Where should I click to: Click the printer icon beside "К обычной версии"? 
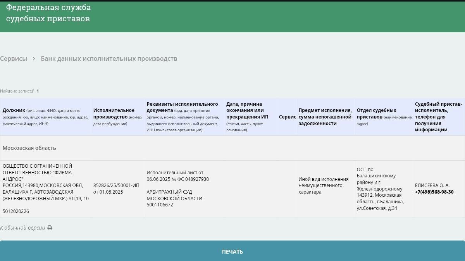click(49, 228)
